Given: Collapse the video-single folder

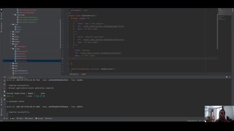Looking at the screenshot, I should click(x=13, y=15).
